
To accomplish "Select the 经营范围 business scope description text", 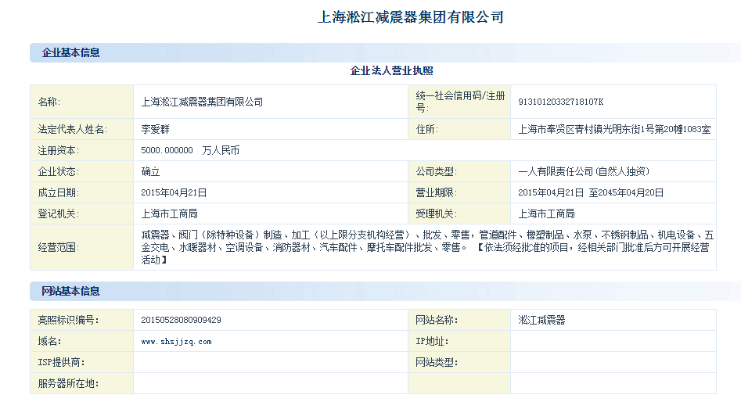I will pyautogui.click(x=427, y=247).
